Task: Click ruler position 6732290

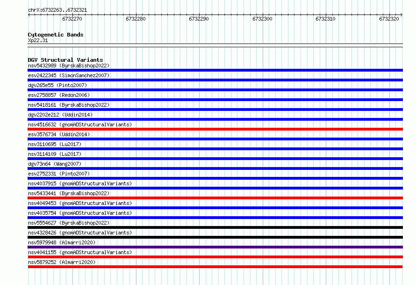Action: (x=199, y=19)
